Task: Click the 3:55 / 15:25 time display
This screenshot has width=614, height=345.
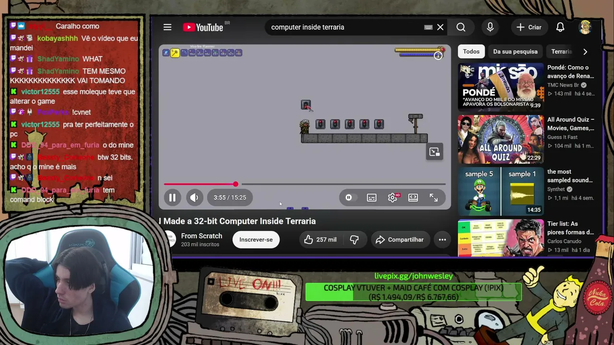Action: [x=230, y=197]
